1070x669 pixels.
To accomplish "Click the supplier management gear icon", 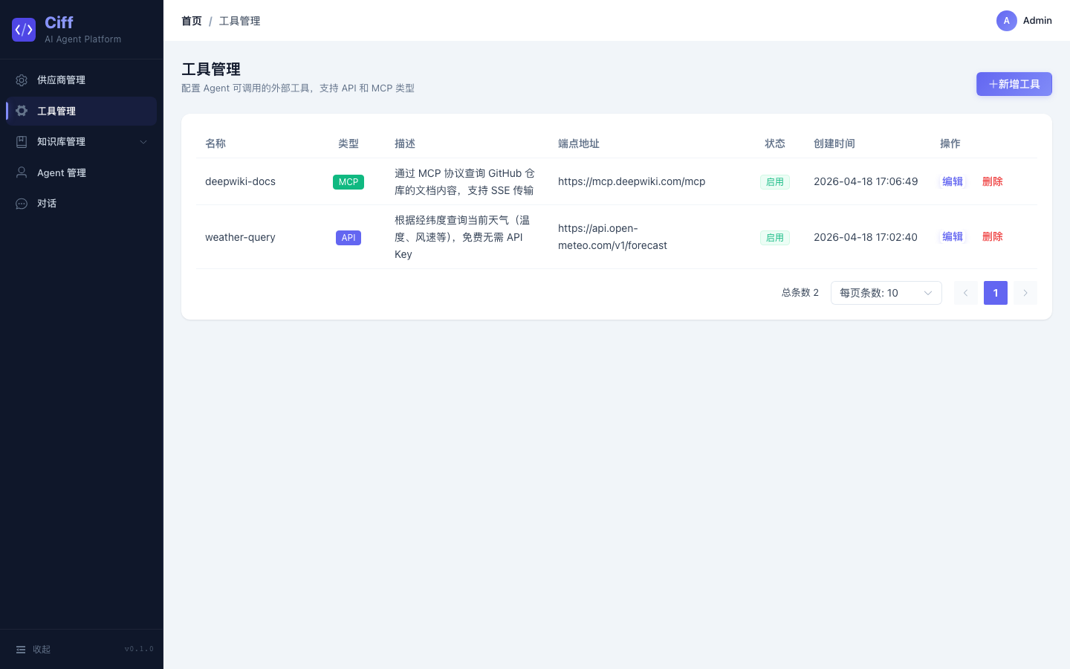I will (x=22, y=80).
